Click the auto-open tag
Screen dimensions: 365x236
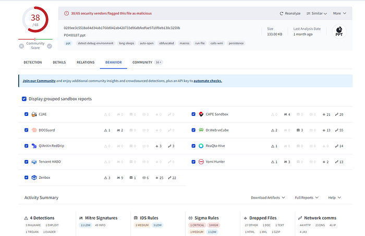147,43
